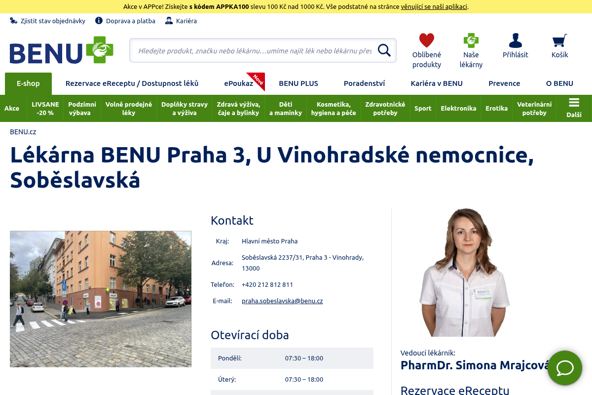Click the Přihlásit user icon
This screenshot has width=592, height=395.
coord(516,40)
